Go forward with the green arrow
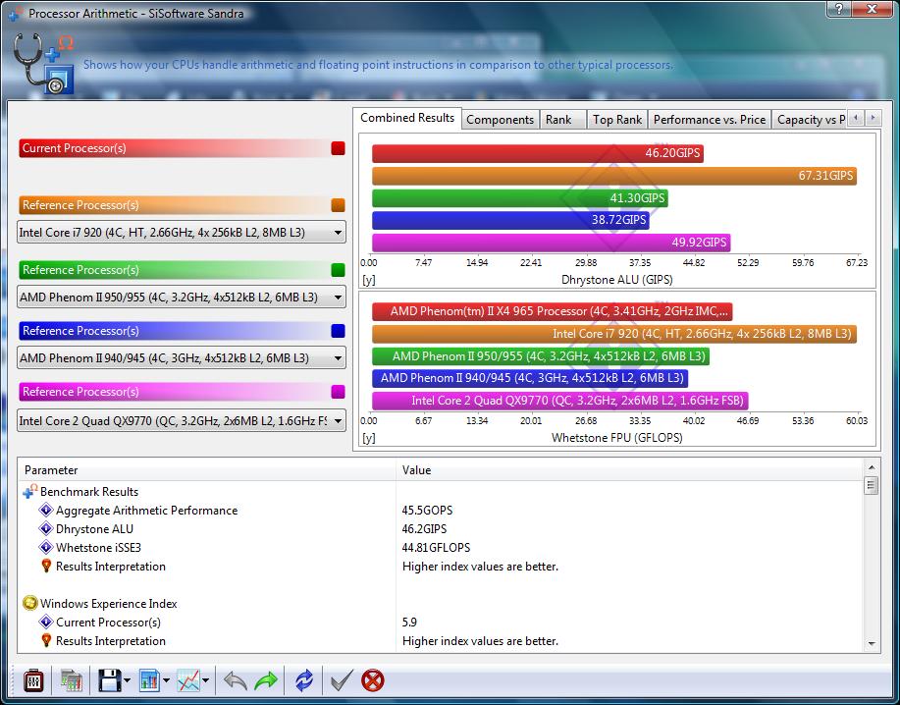900x705 pixels. [266, 680]
